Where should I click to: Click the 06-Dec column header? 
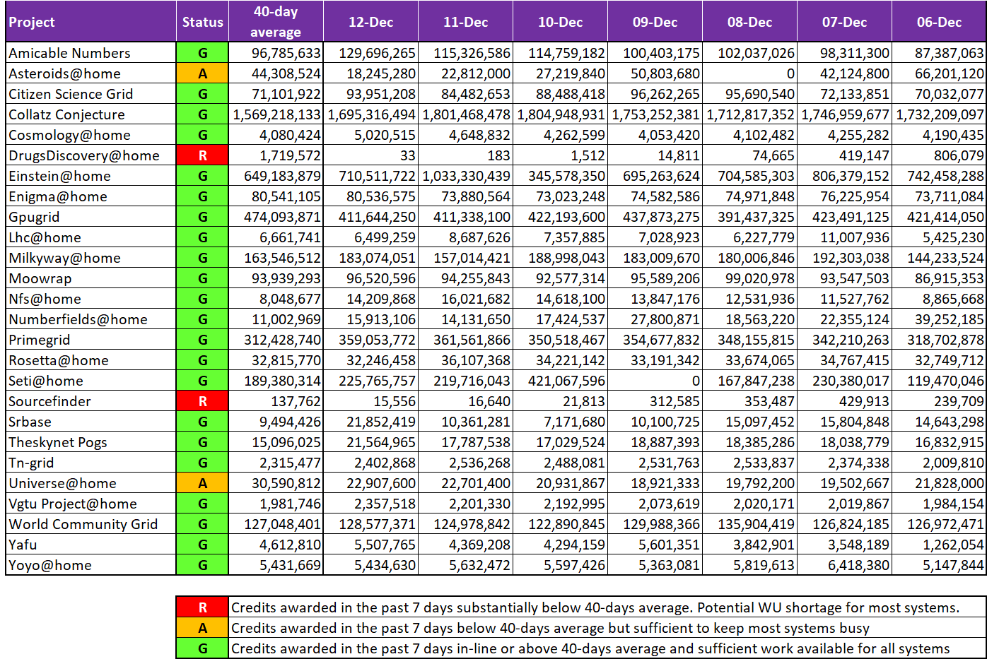(x=939, y=22)
